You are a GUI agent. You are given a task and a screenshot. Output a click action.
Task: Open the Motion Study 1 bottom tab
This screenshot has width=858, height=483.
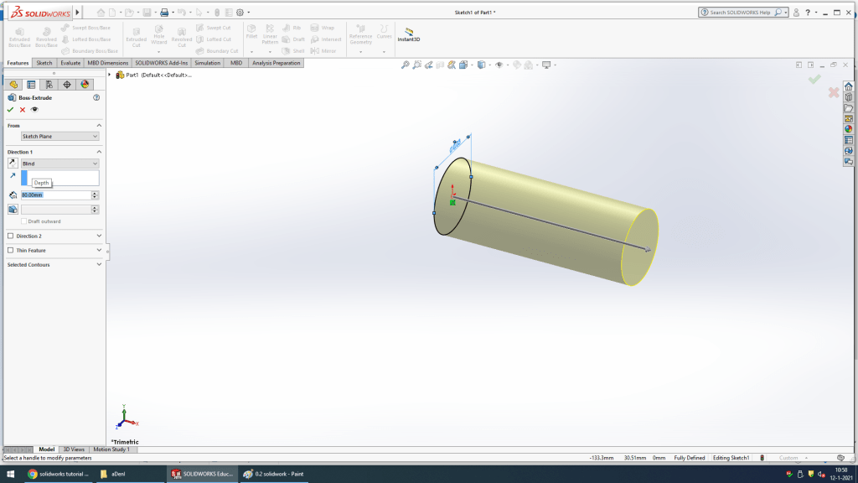111,449
